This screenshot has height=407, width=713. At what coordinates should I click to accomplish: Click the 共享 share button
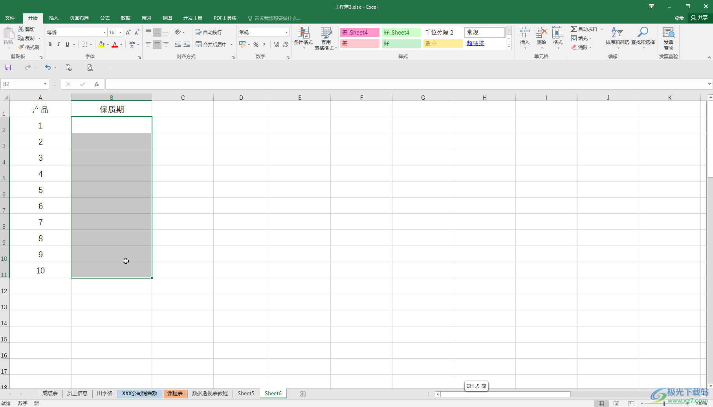699,18
